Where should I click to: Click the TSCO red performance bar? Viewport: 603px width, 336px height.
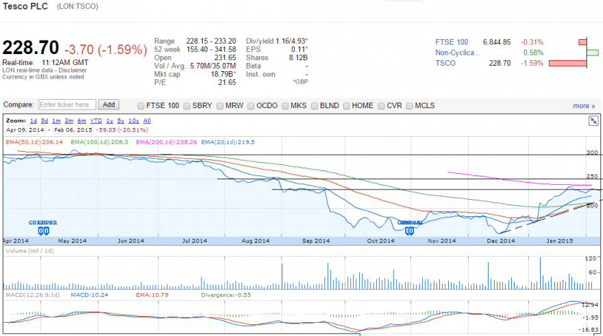point(567,63)
